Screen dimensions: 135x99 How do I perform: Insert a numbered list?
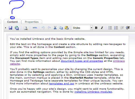(x=116, y=28)
